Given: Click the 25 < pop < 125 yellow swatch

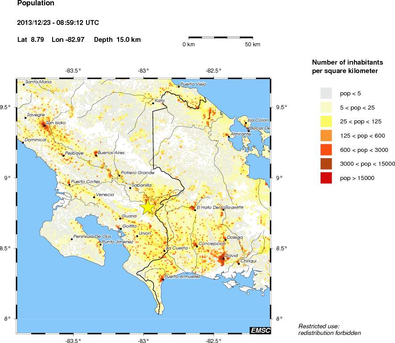Looking at the screenshot, I should click(326, 122).
